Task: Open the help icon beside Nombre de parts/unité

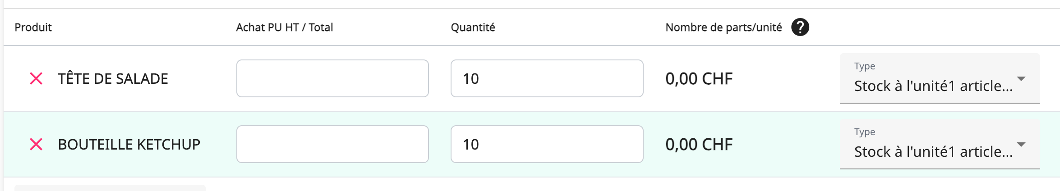Action: [800, 27]
